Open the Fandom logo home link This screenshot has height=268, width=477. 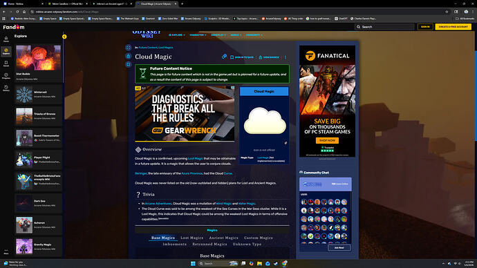point(14,27)
